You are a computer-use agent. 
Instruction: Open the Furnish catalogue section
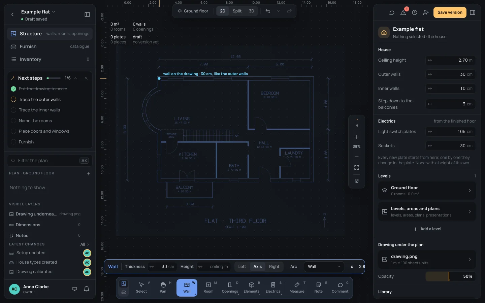pyautogui.click(x=50, y=46)
